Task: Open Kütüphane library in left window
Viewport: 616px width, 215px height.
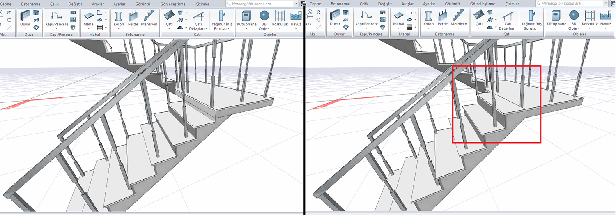Action: [246, 19]
